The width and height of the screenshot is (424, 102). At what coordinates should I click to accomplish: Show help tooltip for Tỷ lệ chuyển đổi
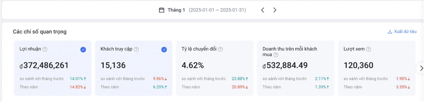220,49
